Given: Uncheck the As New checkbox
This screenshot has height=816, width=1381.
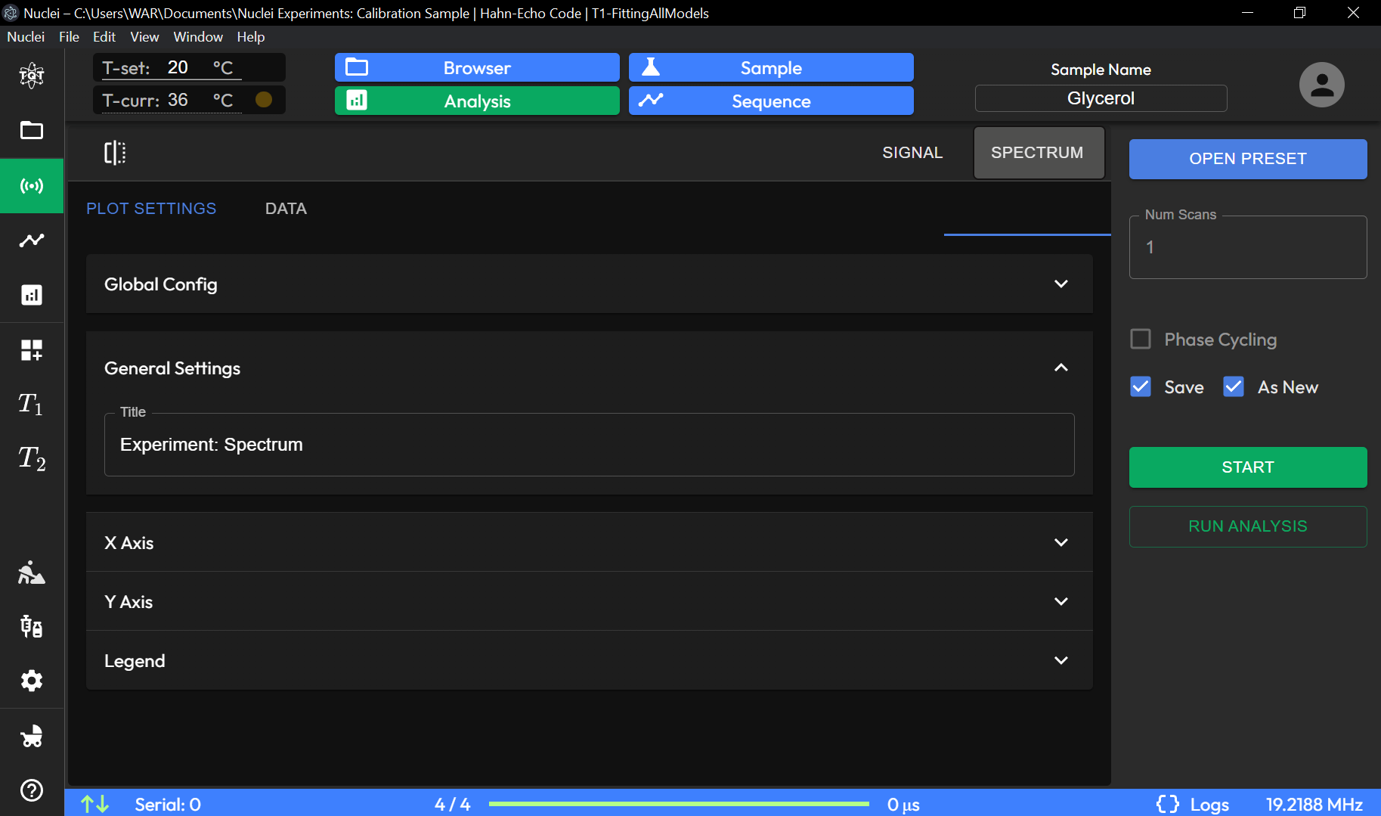Looking at the screenshot, I should click(x=1234, y=386).
